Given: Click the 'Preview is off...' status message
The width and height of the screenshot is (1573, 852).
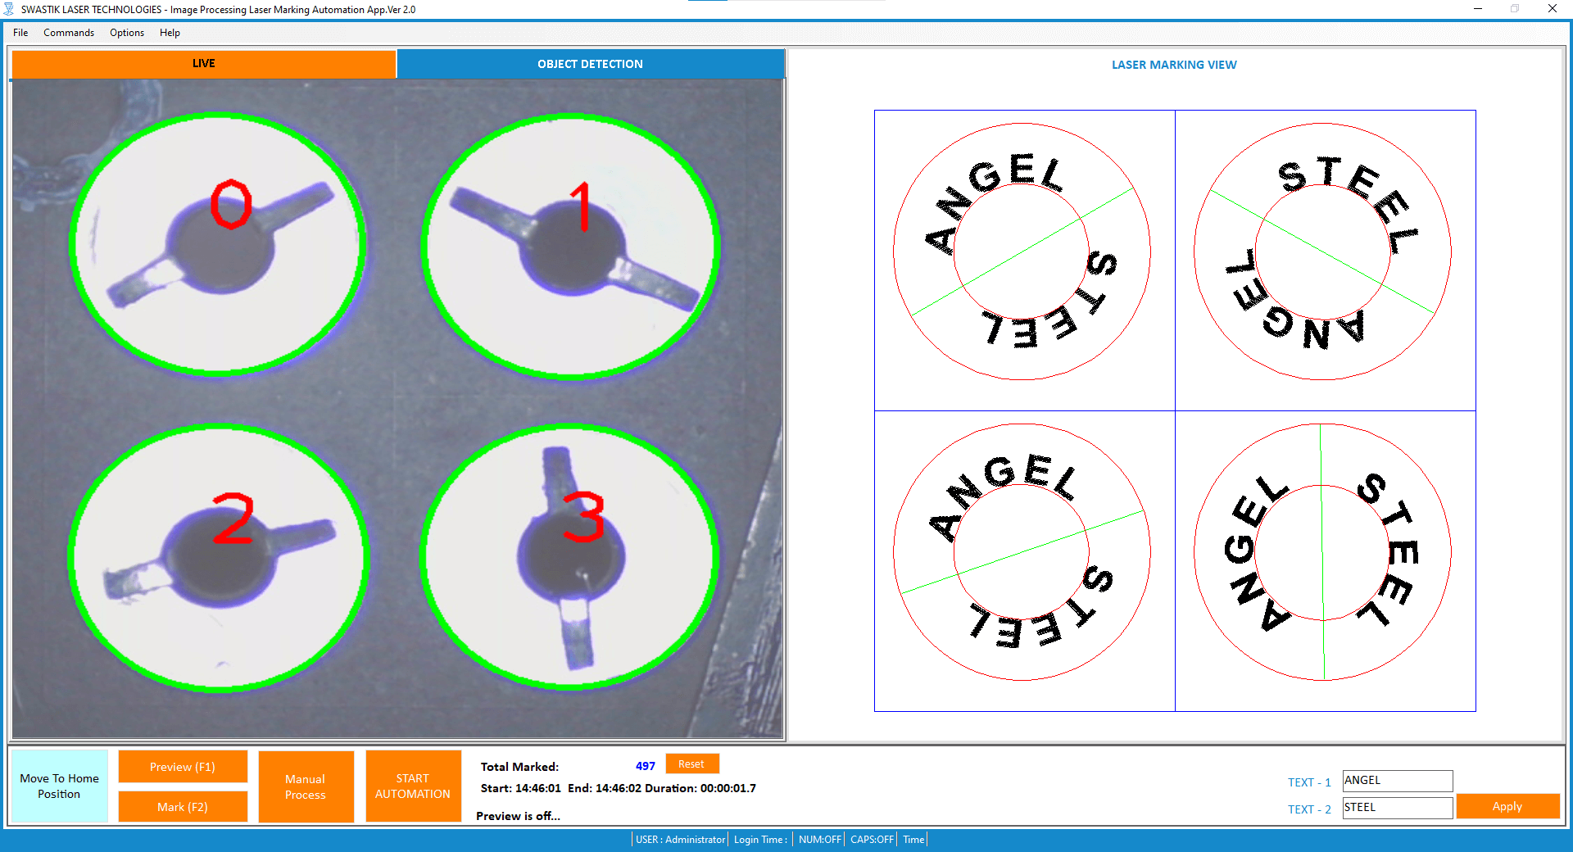Looking at the screenshot, I should (519, 816).
